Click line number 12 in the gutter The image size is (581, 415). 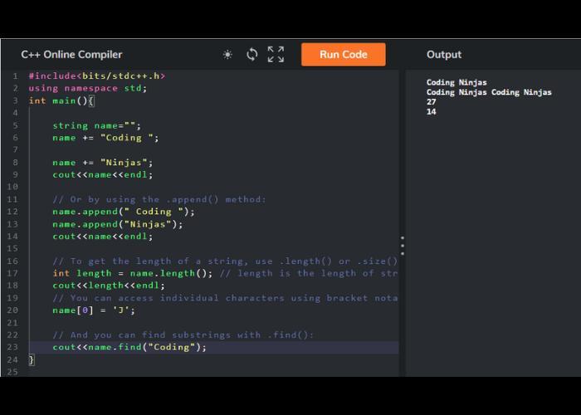(x=12, y=212)
